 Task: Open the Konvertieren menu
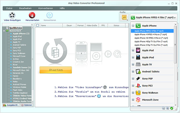[x=46, y=8]
